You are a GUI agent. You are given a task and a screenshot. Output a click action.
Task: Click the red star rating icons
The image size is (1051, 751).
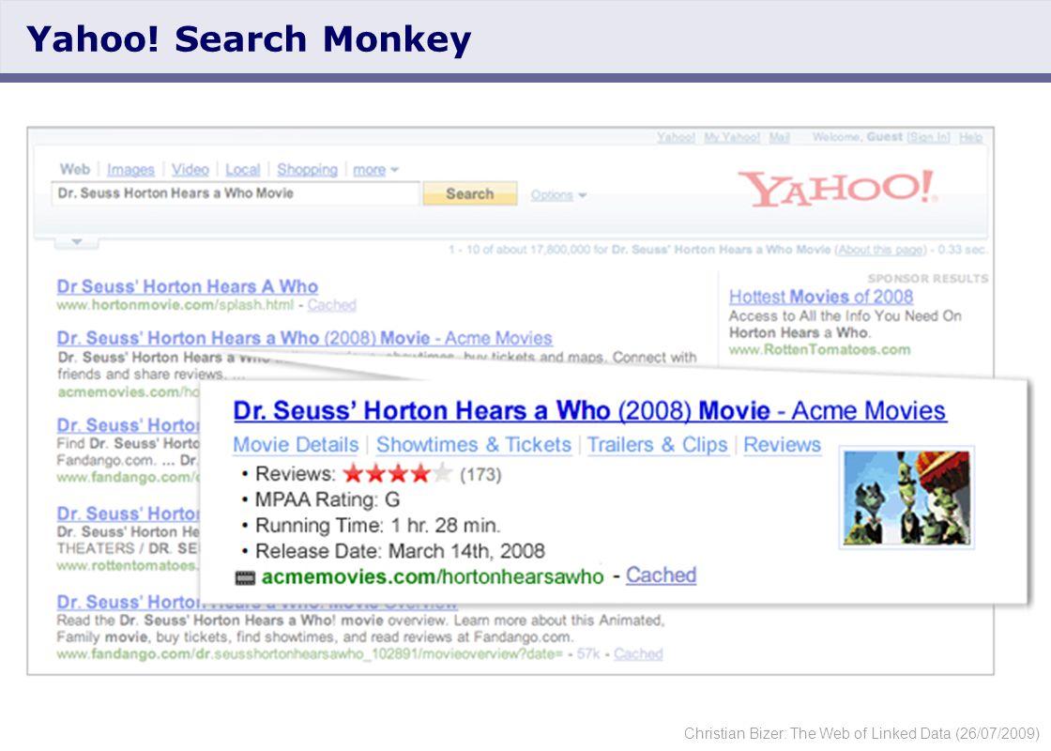[398, 474]
